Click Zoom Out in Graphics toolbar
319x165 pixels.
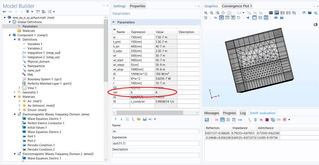pos(212,13)
